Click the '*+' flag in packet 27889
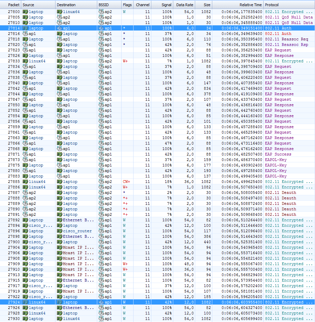The image size is (315, 322). coord(125,203)
